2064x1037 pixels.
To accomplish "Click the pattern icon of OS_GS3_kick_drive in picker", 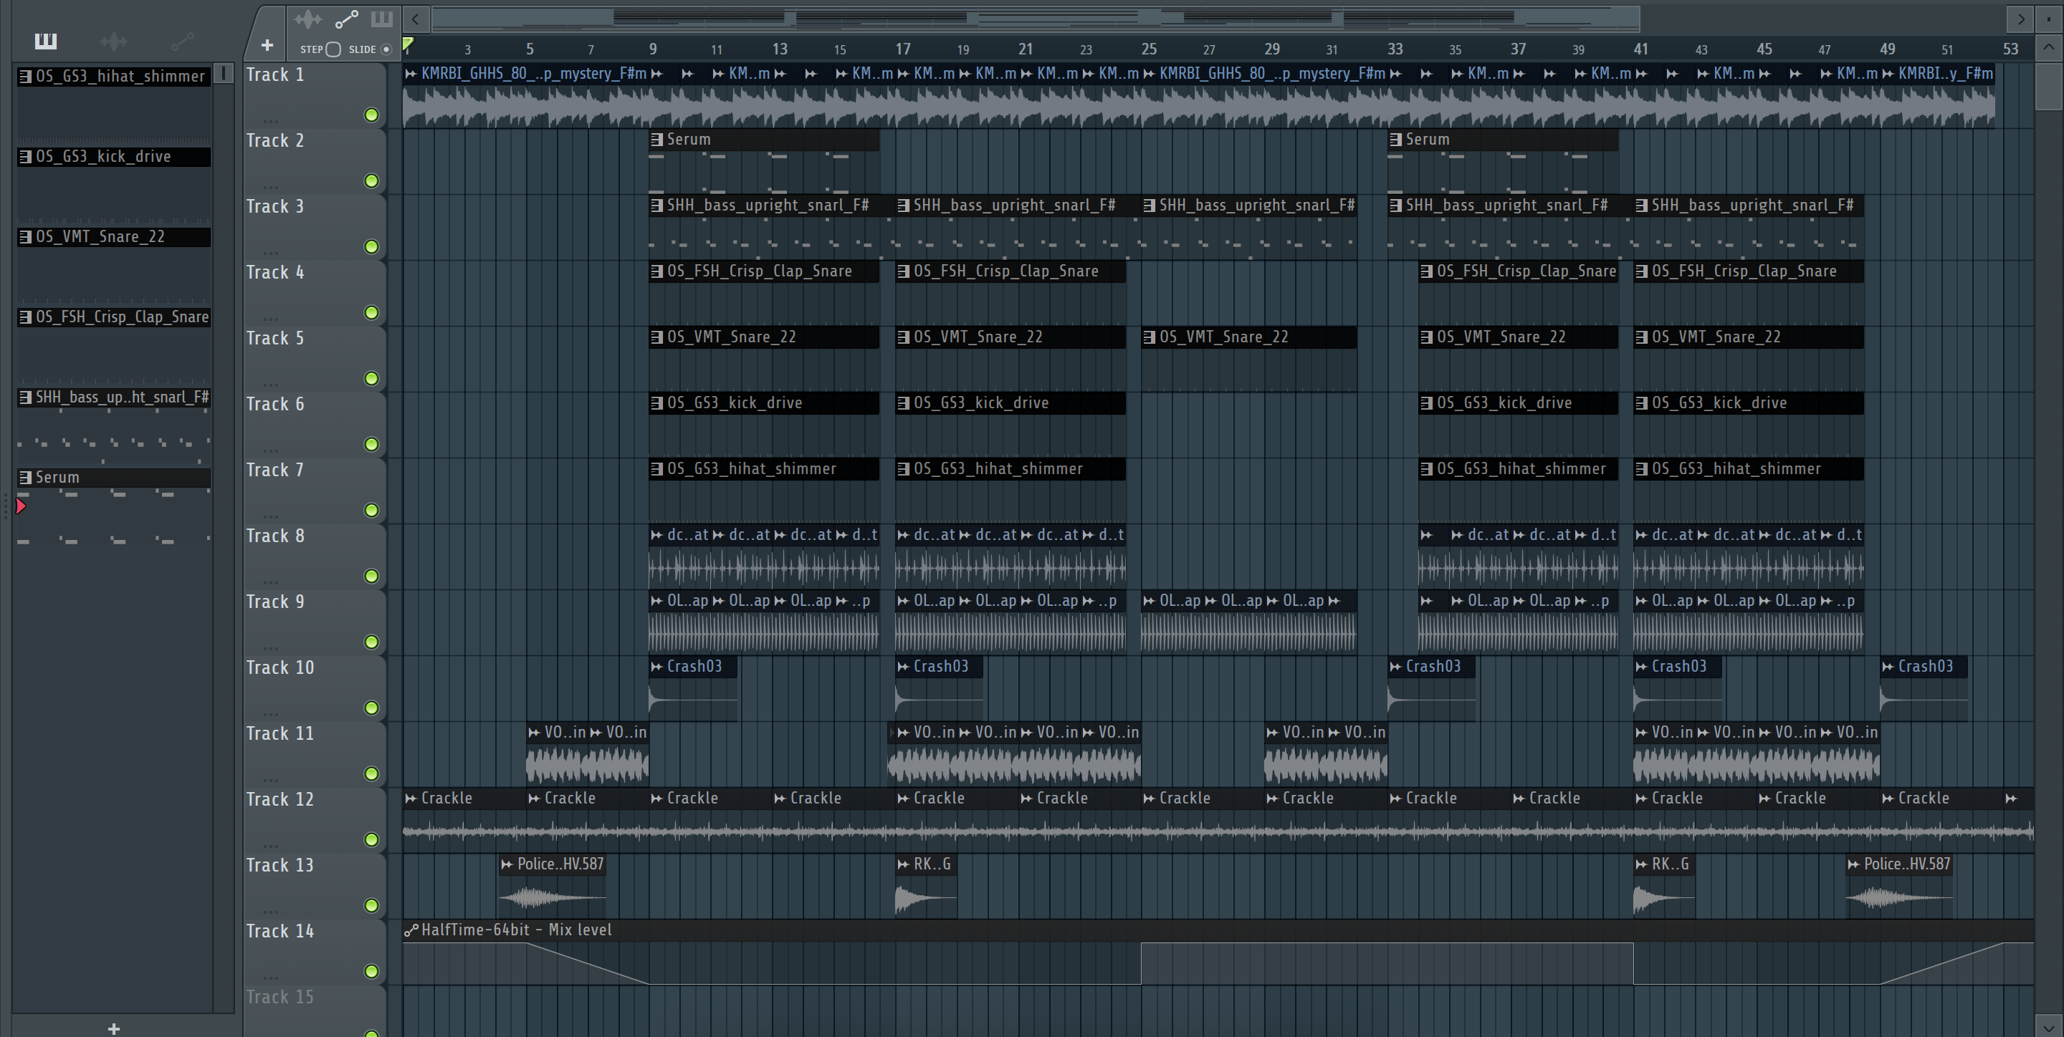I will [x=26, y=156].
